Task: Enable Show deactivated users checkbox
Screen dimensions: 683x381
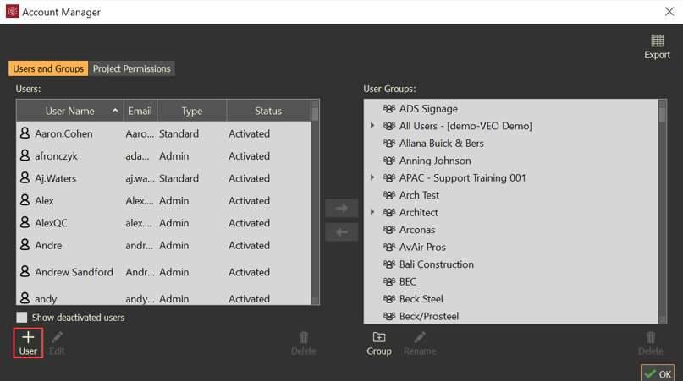Action: pyautogui.click(x=22, y=318)
